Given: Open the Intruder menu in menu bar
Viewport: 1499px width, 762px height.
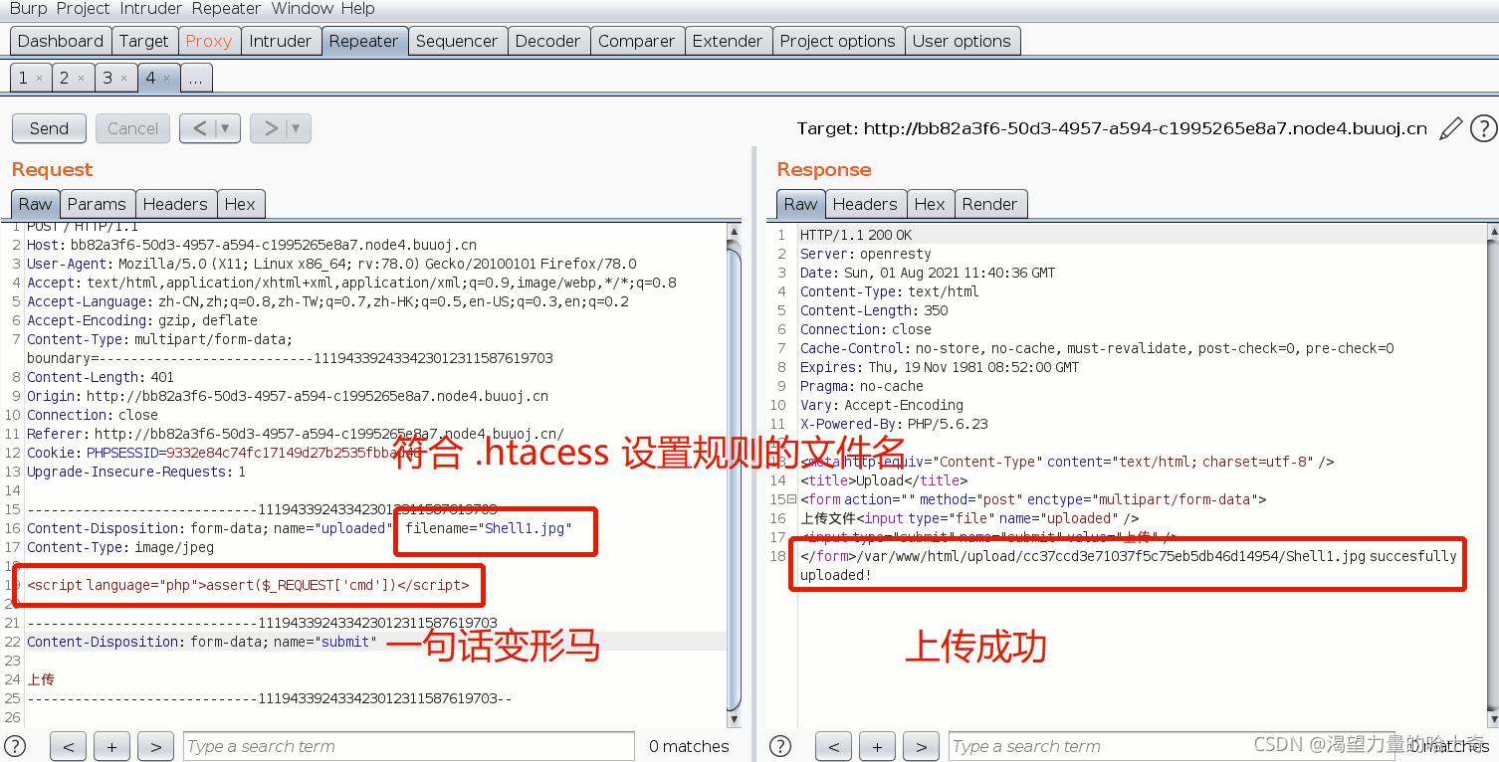Looking at the screenshot, I should tap(150, 9).
